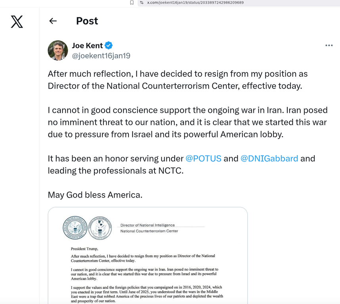This screenshot has height=304, width=340.
Task: Click the post body text
Action: click(x=186, y=122)
